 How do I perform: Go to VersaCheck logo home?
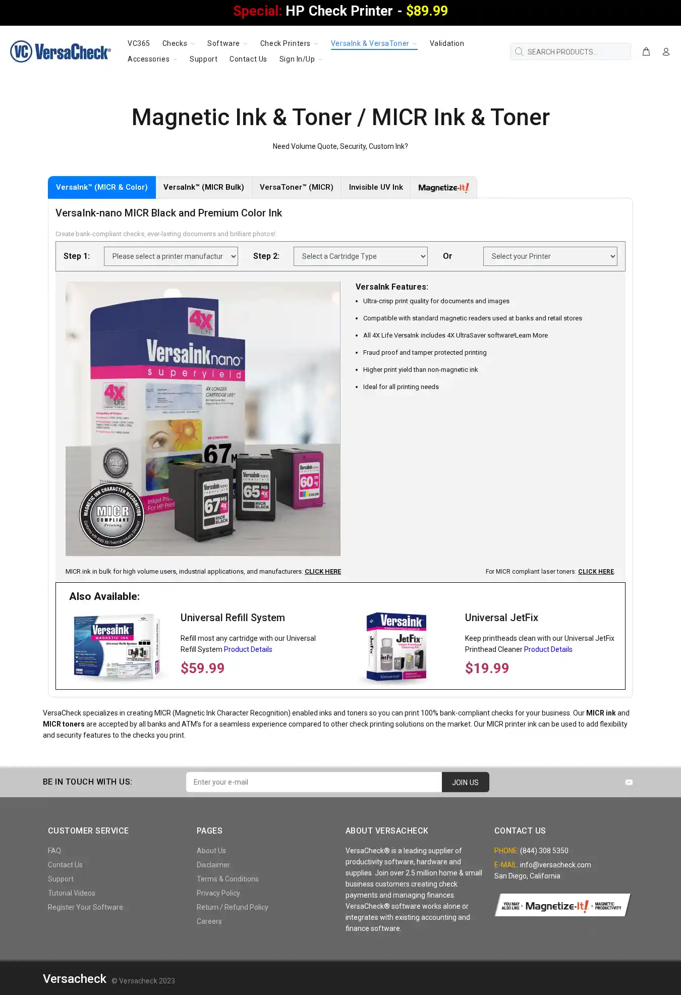click(x=61, y=51)
